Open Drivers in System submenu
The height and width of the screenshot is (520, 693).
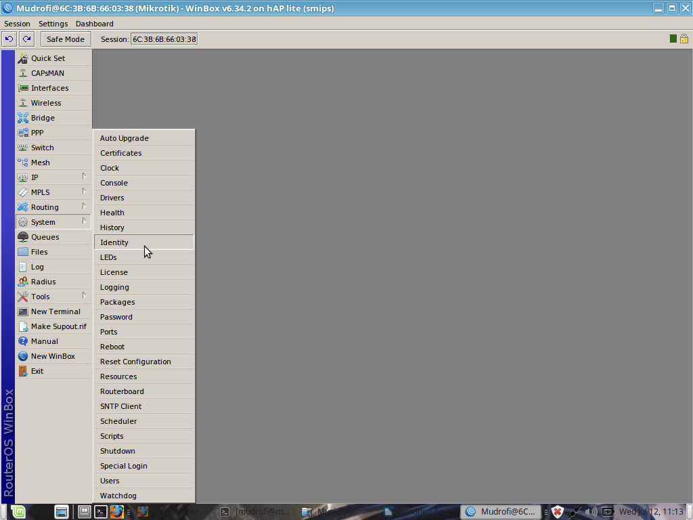(144, 198)
